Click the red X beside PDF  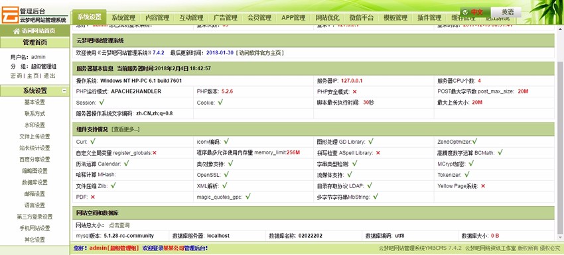point(93,197)
